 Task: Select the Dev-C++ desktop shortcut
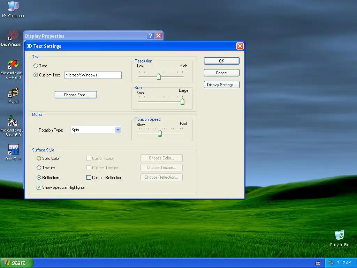click(13, 152)
